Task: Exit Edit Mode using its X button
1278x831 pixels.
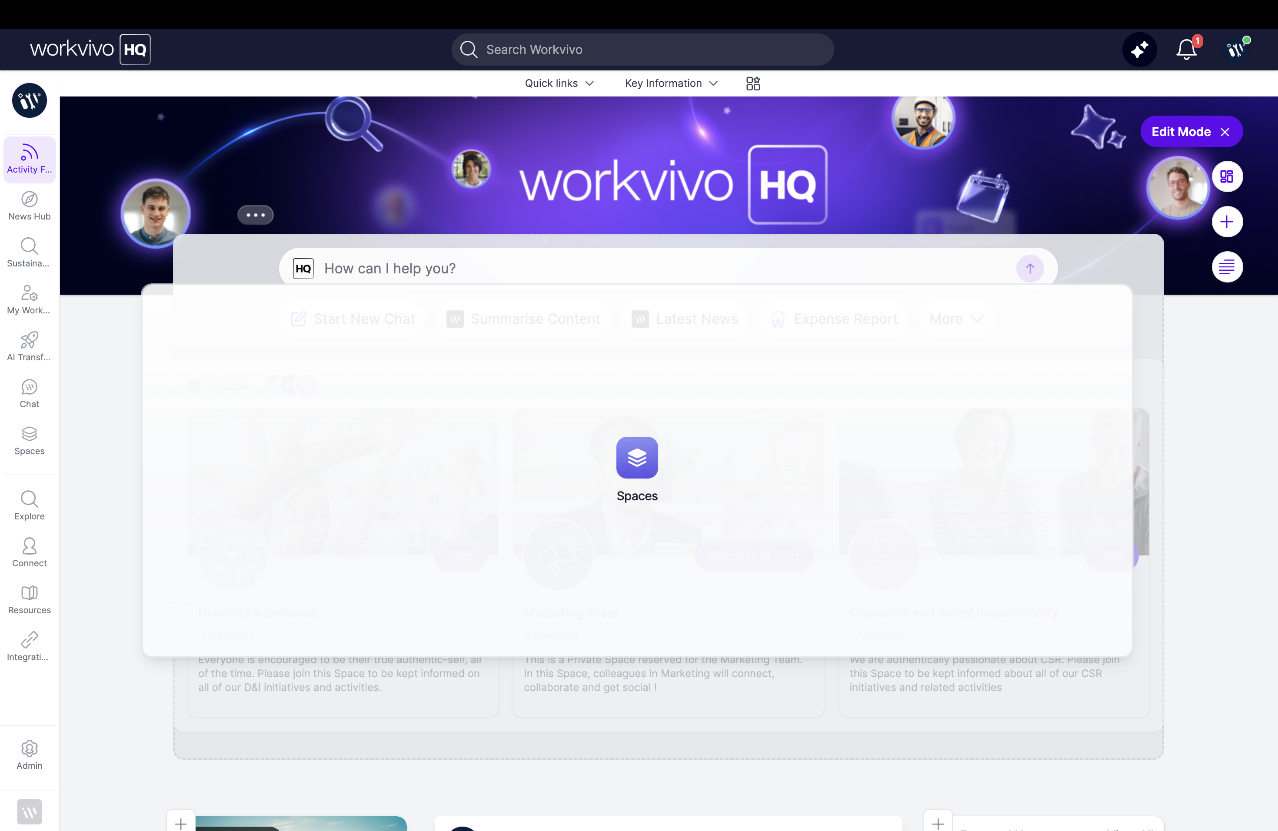Action: coord(1225,132)
